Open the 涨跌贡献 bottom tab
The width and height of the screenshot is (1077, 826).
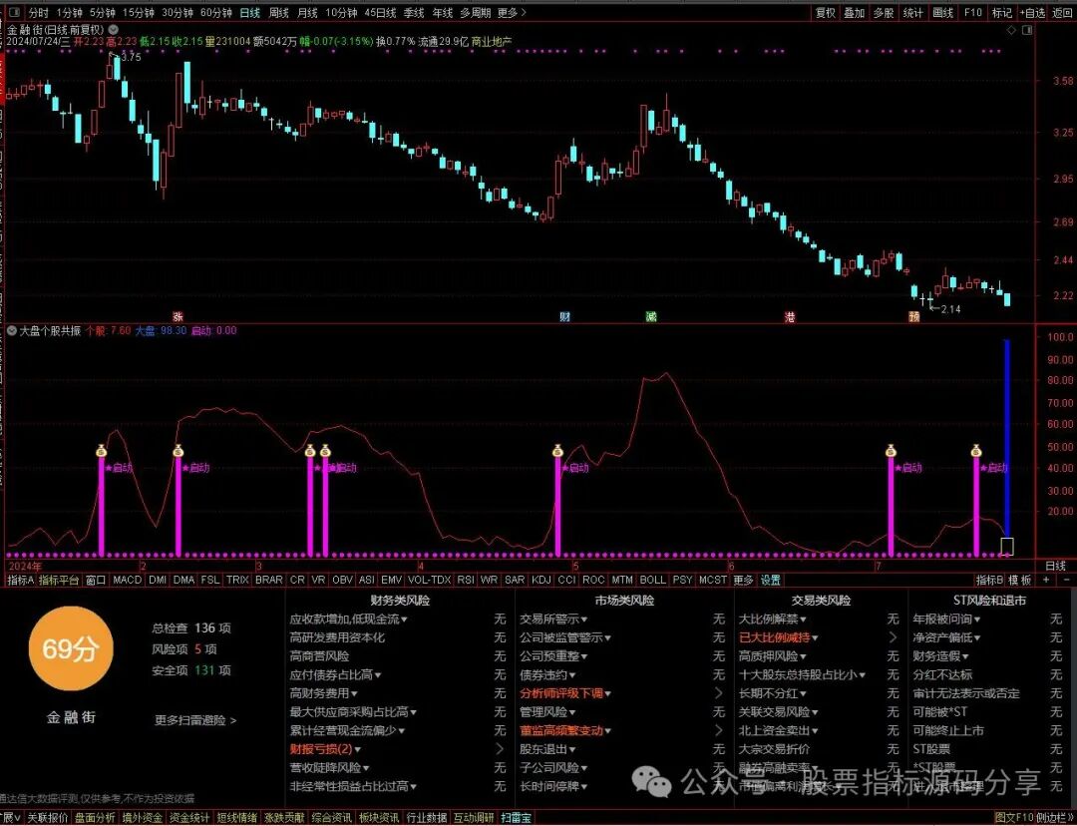click(x=284, y=818)
